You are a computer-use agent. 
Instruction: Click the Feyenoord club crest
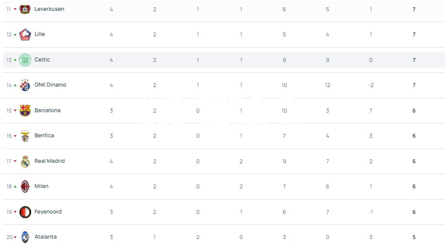(25, 212)
